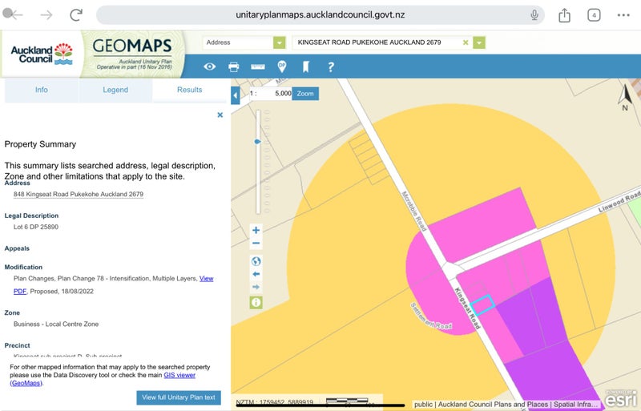Switch to the Legend tab

pyautogui.click(x=115, y=90)
